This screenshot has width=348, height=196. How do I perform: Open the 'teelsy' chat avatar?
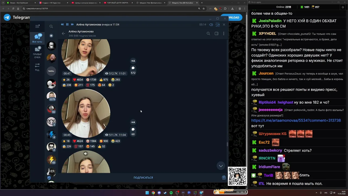[51, 71]
